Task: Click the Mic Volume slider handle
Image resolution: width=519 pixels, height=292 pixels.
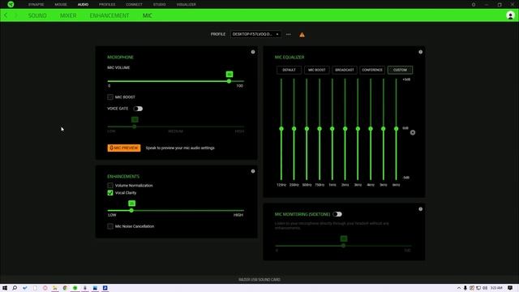Action: pyautogui.click(x=229, y=81)
